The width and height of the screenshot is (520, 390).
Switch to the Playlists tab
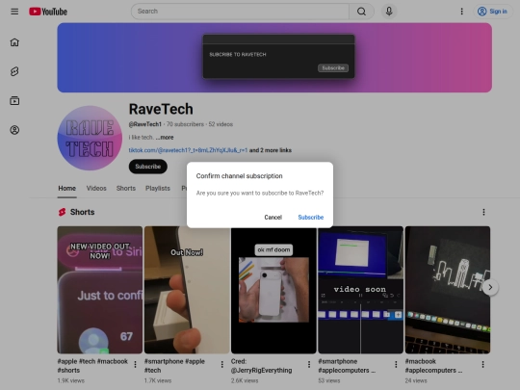pyautogui.click(x=158, y=189)
